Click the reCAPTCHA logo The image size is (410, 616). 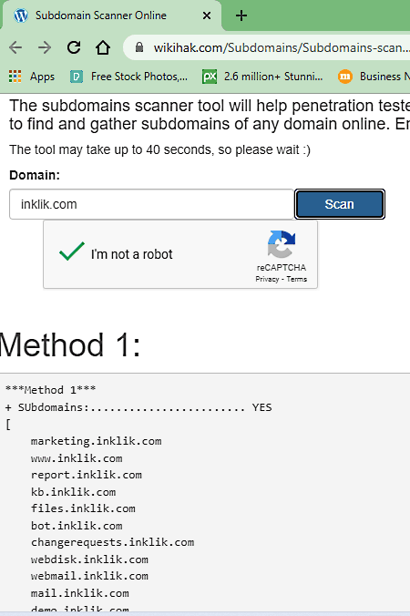pyautogui.click(x=282, y=244)
